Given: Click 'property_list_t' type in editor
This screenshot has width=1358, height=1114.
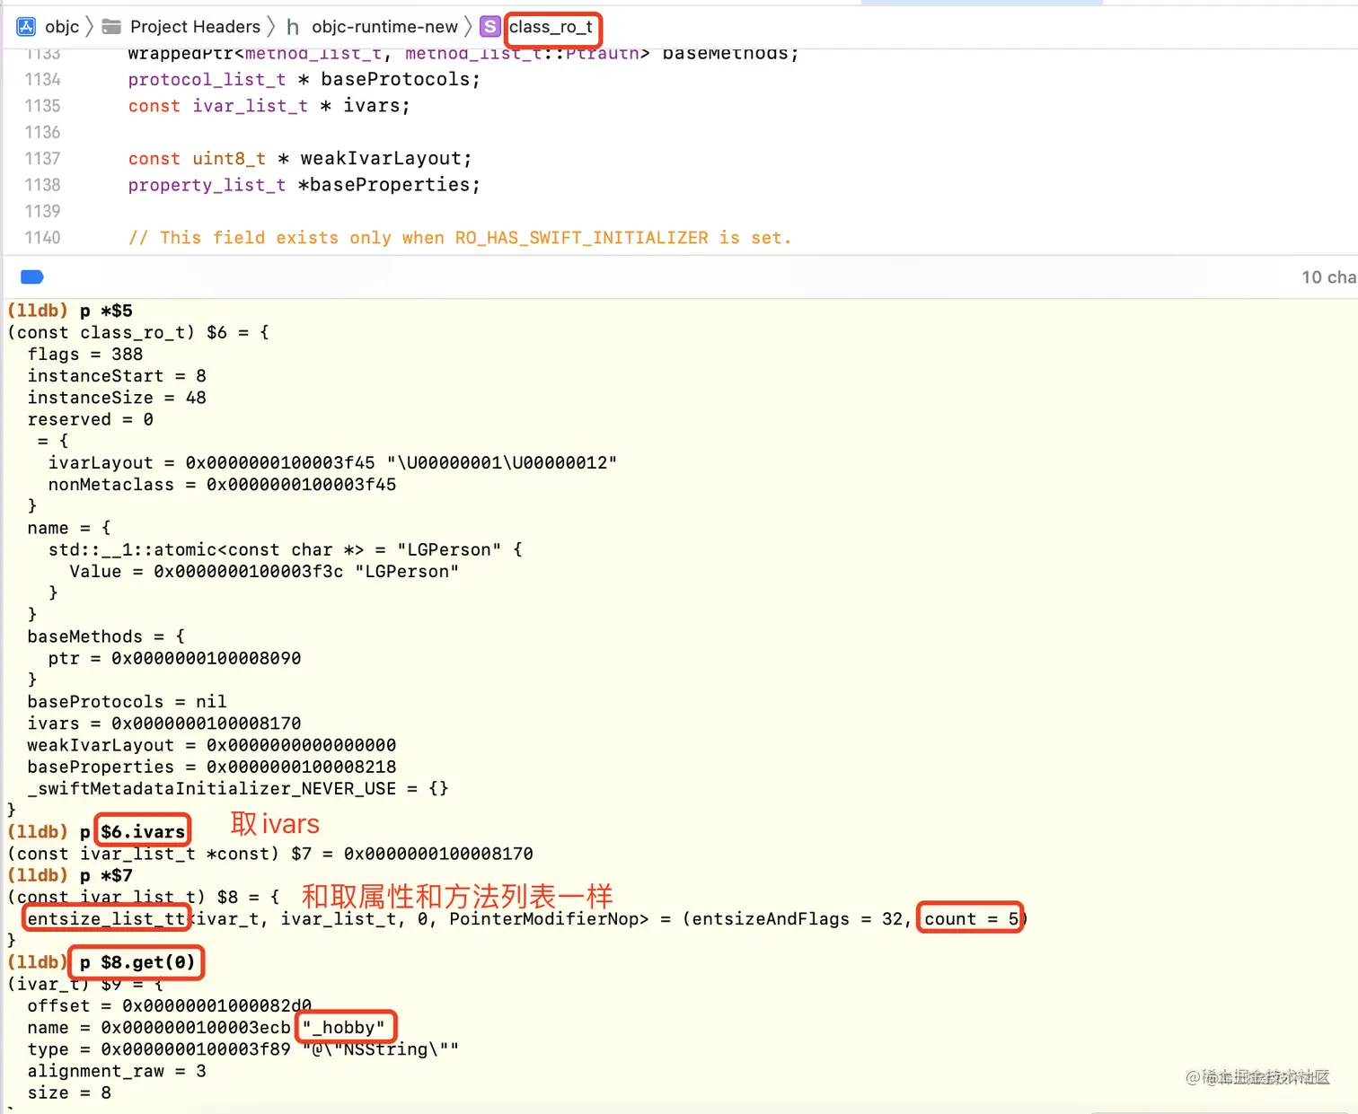Looking at the screenshot, I should [x=207, y=185].
